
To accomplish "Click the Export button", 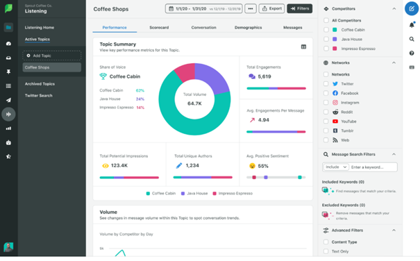I will pos(271,8).
